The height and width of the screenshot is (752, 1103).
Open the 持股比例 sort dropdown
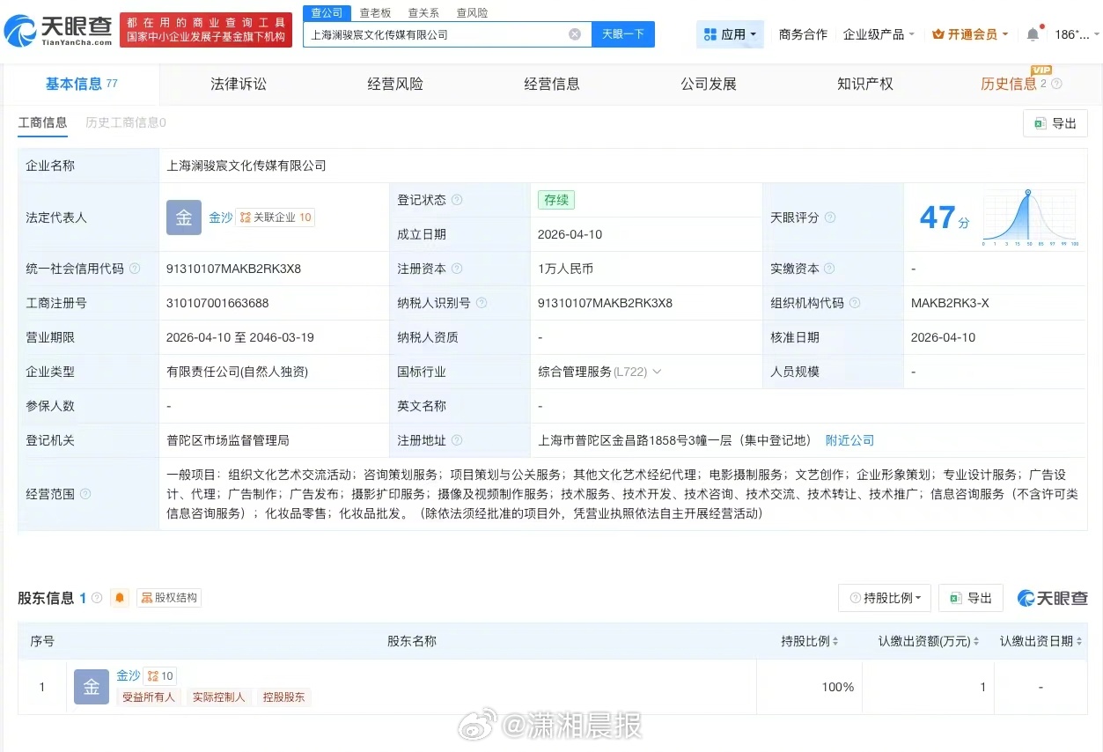(884, 597)
